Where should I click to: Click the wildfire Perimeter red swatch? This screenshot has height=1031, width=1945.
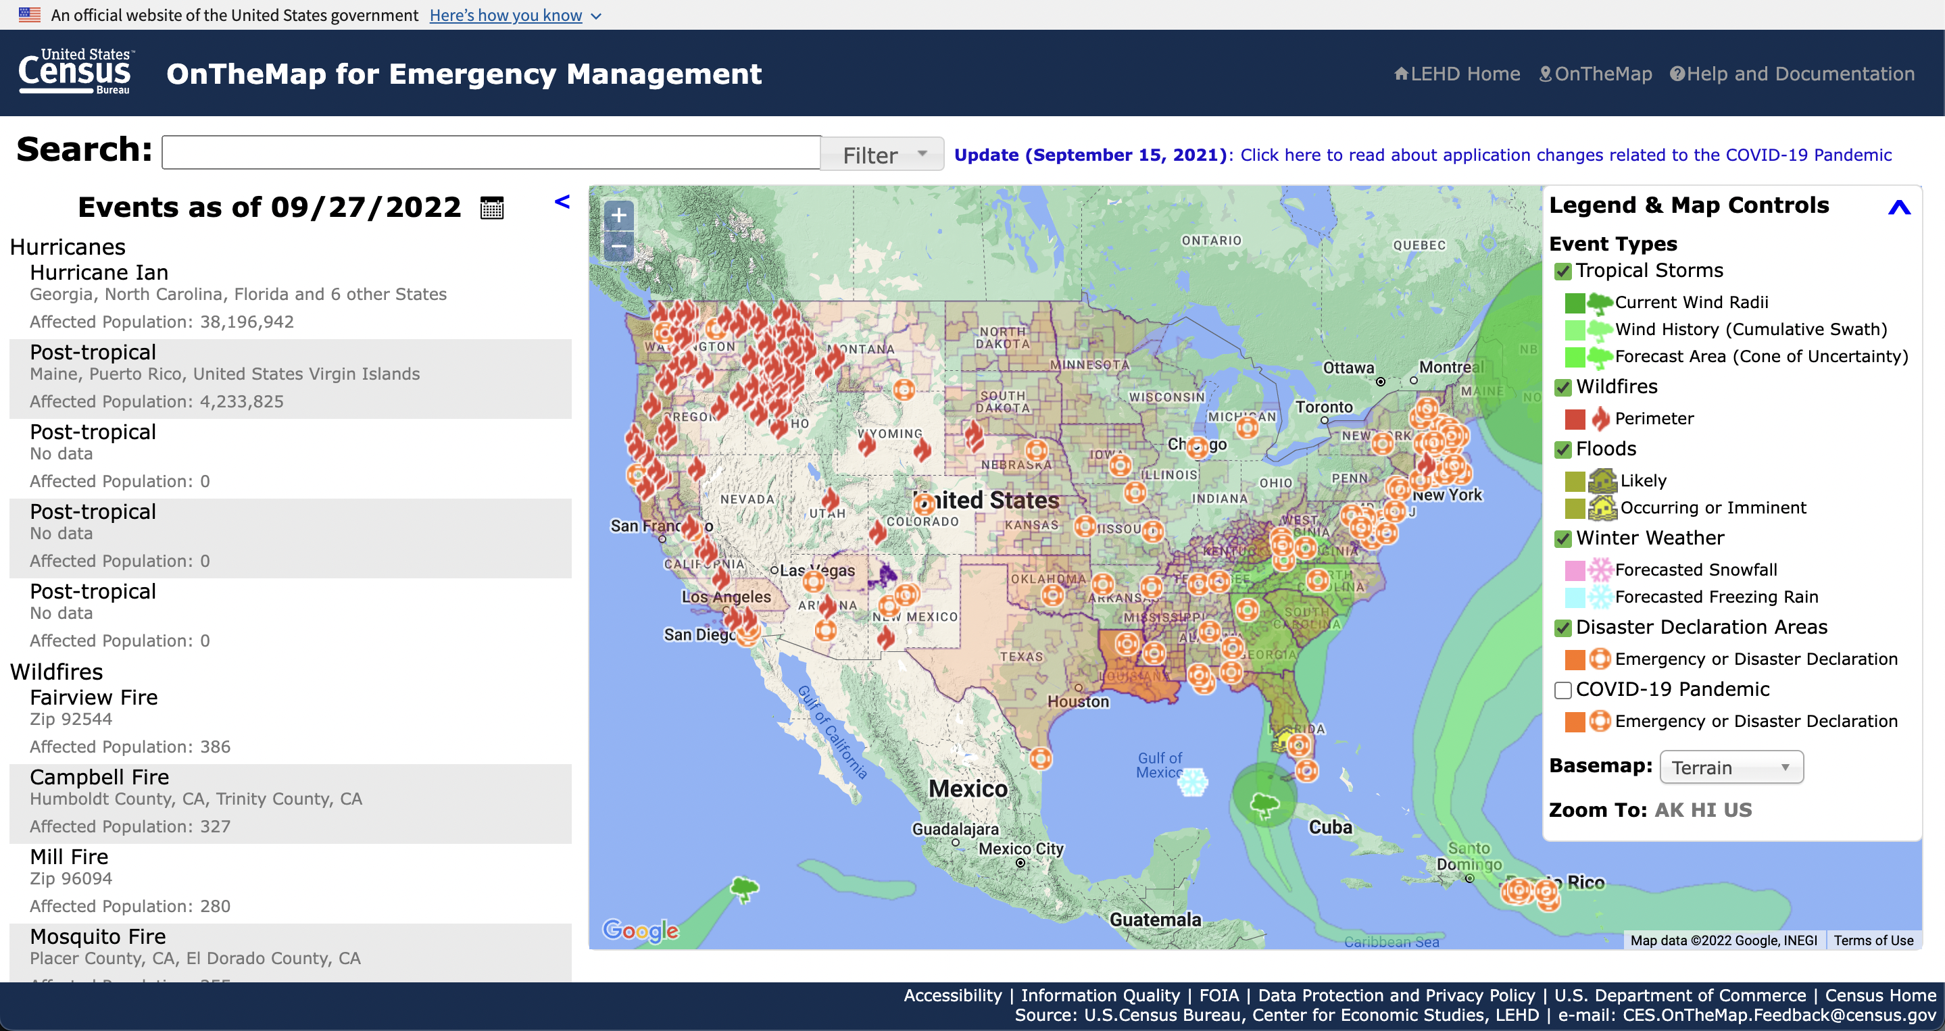click(1575, 419)
